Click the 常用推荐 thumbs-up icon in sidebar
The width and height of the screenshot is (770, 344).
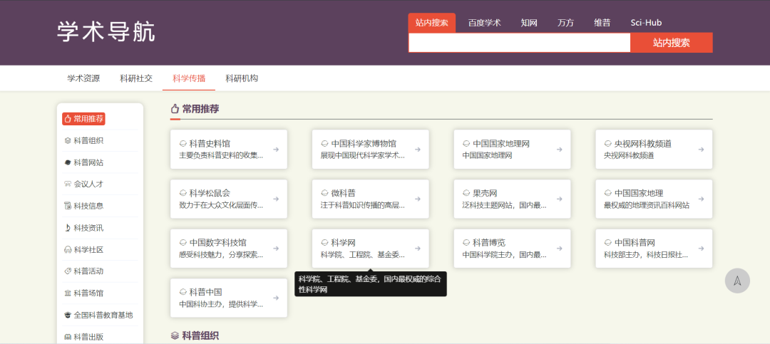(68, 119)
